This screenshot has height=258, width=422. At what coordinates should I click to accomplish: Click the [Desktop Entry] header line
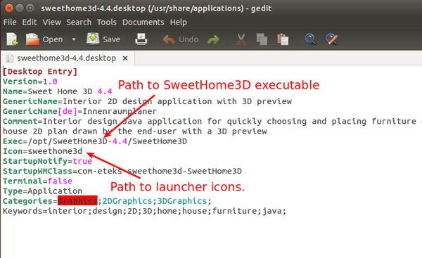40,72
